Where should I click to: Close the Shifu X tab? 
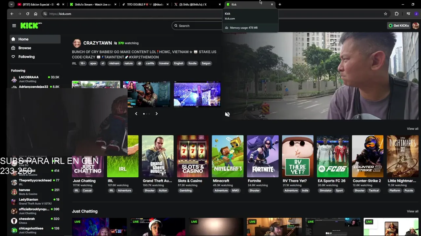220,4
